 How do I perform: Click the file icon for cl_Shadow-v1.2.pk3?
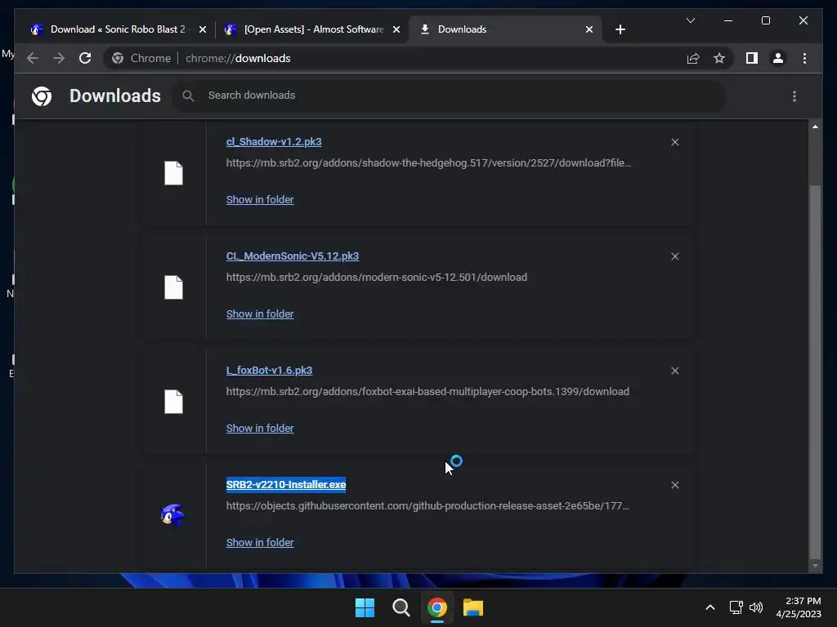point(173,173)
